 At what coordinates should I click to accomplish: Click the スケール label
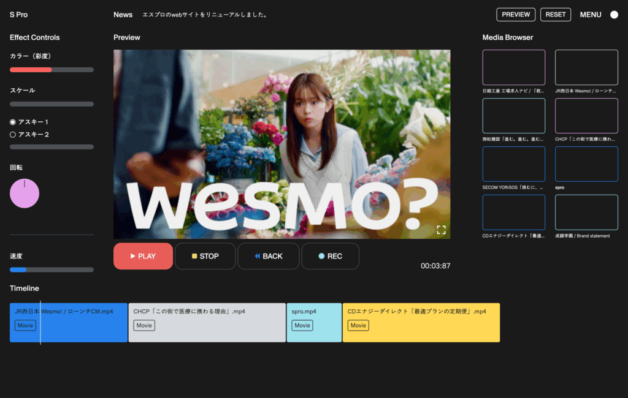click(x=23, y=91)
